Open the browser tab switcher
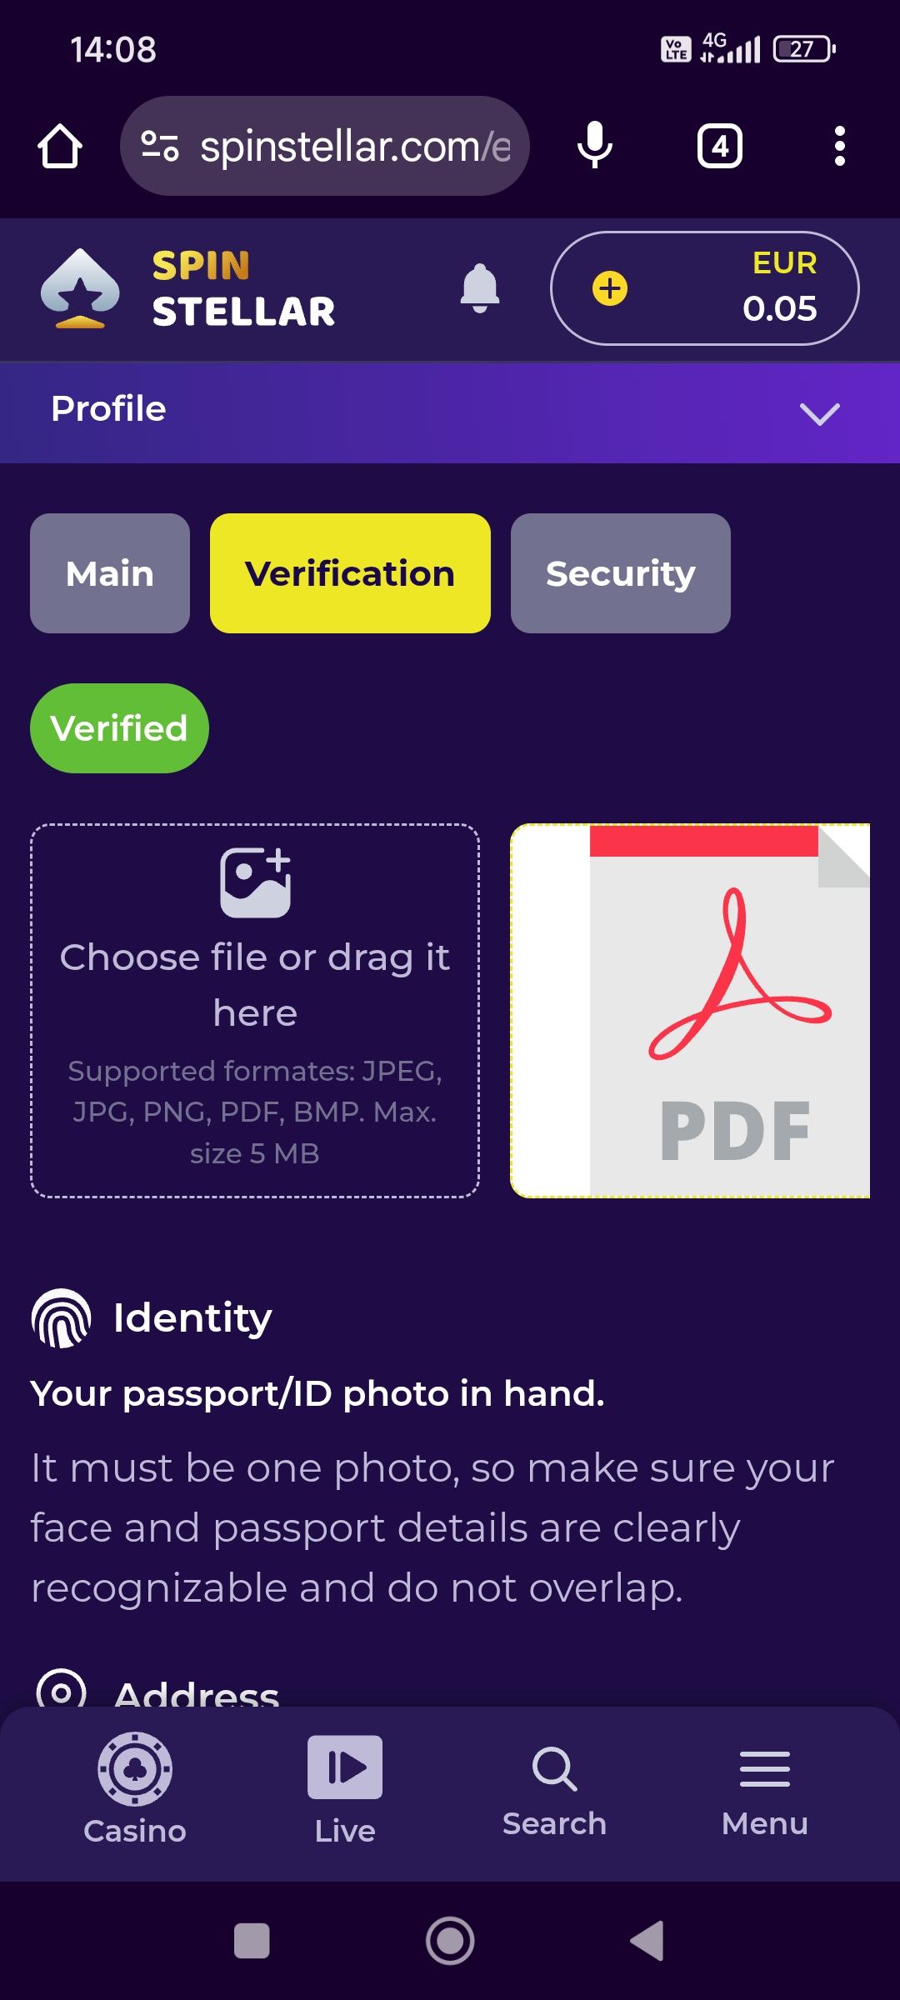Viewport: 900px width, 2000px height. pyautogui.click(x=720, y=147)
